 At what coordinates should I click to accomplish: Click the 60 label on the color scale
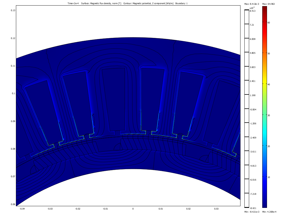269,22
